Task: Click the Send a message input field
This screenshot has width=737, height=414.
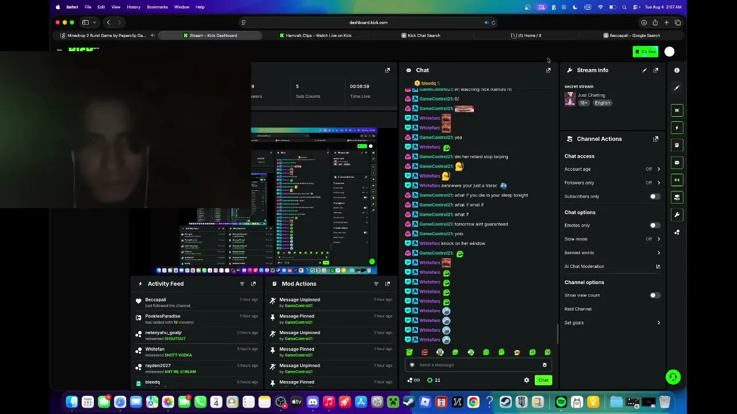Action: [478, 365]
